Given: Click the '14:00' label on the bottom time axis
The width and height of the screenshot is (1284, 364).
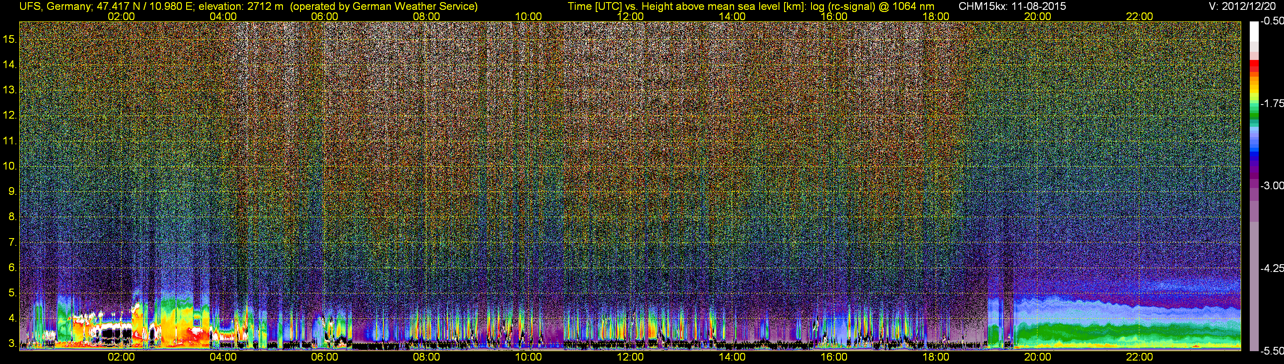Looking at the screenshot, I should click(732, 357).
